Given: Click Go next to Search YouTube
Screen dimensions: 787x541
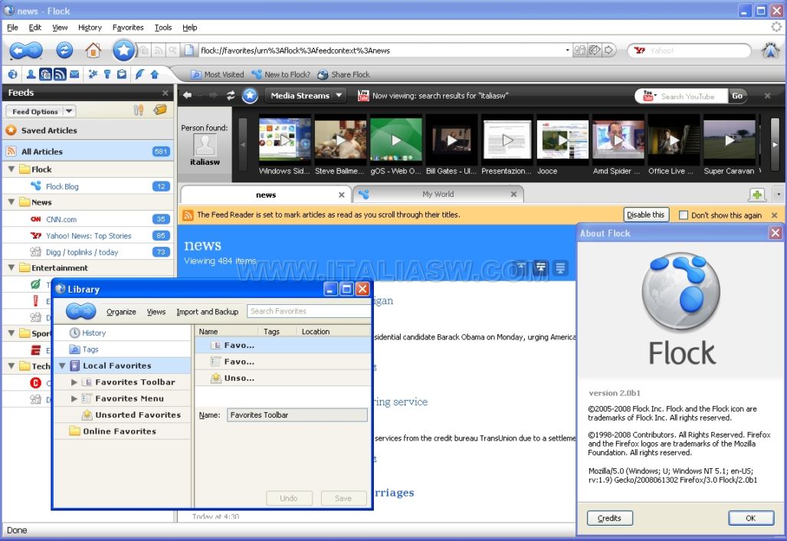Looking at the screenshot, I should pyautogui.click(x=737, y=96).
